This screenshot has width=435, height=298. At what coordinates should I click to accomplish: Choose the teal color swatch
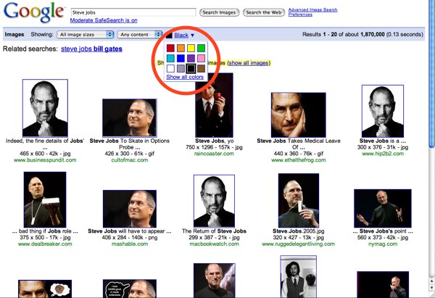click(170, 58)
